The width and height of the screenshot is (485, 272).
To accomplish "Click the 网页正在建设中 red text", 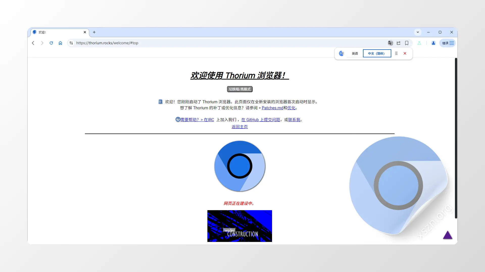I will click(x=239, y=203).
